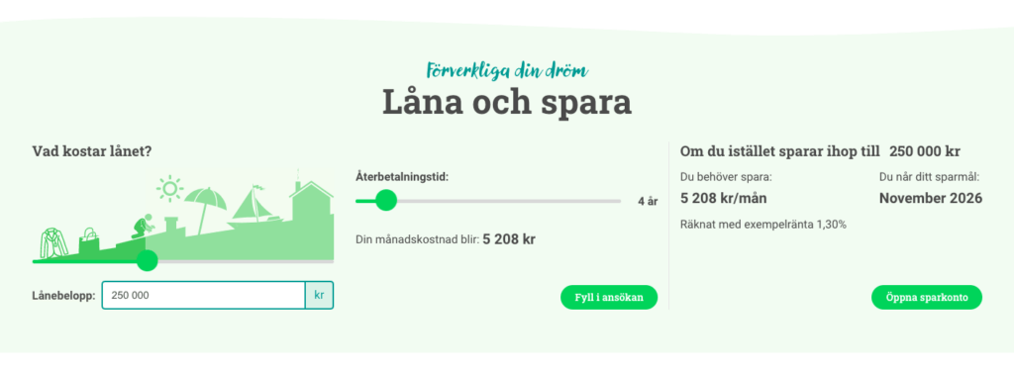Click the grey Återbetalningstid slider track
Screen dimensions: 1014x370
[508, 201]
